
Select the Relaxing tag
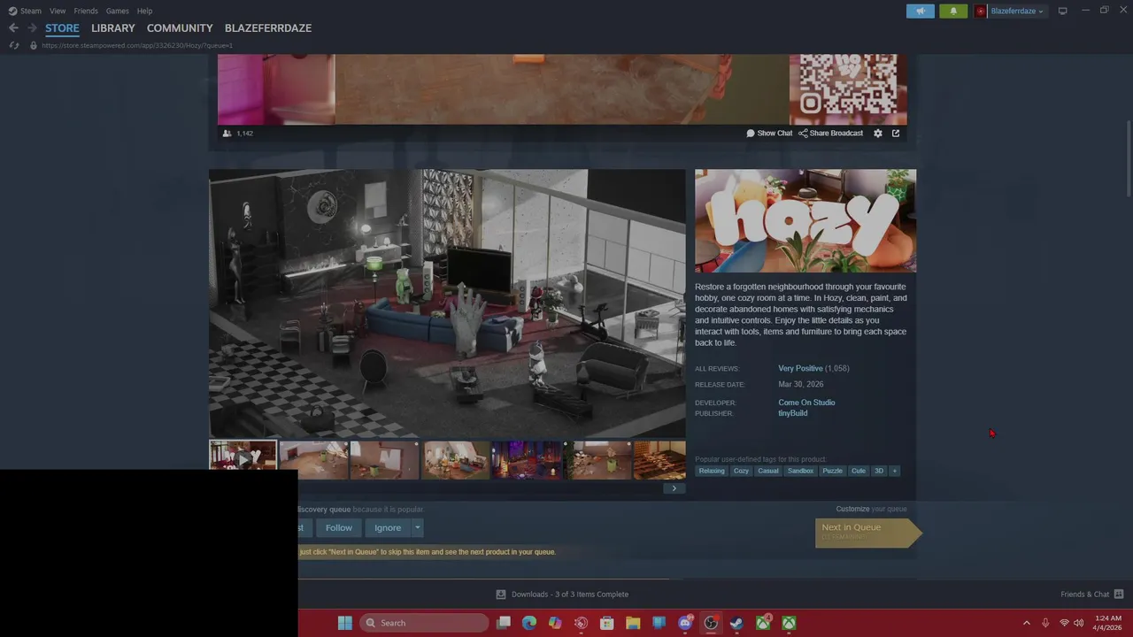click(x=712, y=471)
